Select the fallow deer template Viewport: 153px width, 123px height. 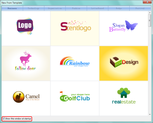point(26,63)
